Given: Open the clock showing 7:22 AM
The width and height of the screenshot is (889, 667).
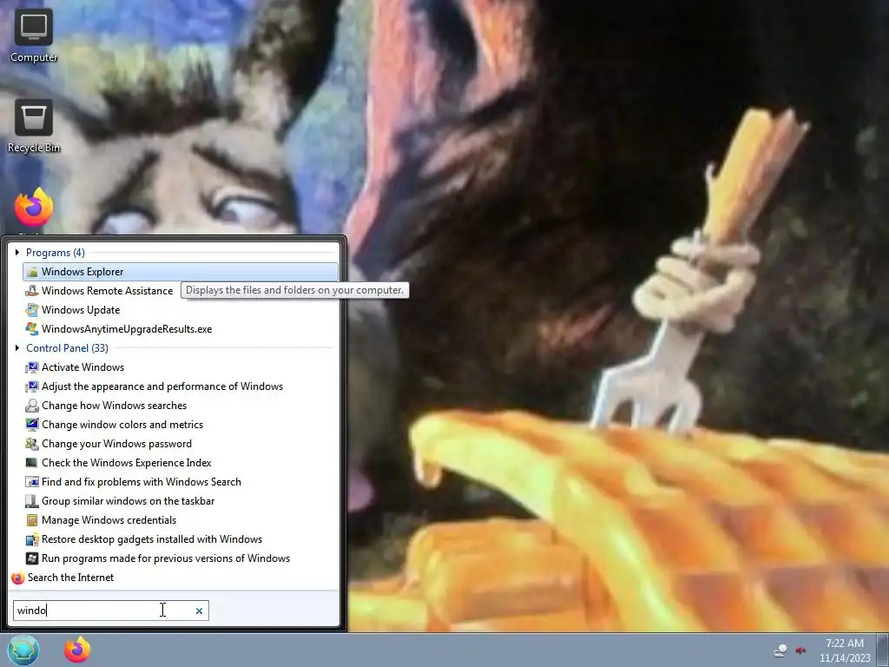Looking at the screenshot, I should (845, 650).
